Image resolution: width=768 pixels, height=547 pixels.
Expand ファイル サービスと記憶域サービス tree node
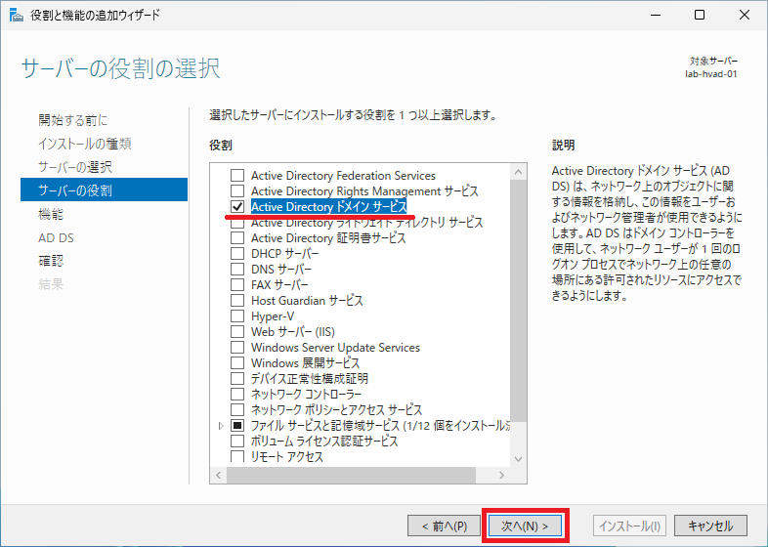221,426
